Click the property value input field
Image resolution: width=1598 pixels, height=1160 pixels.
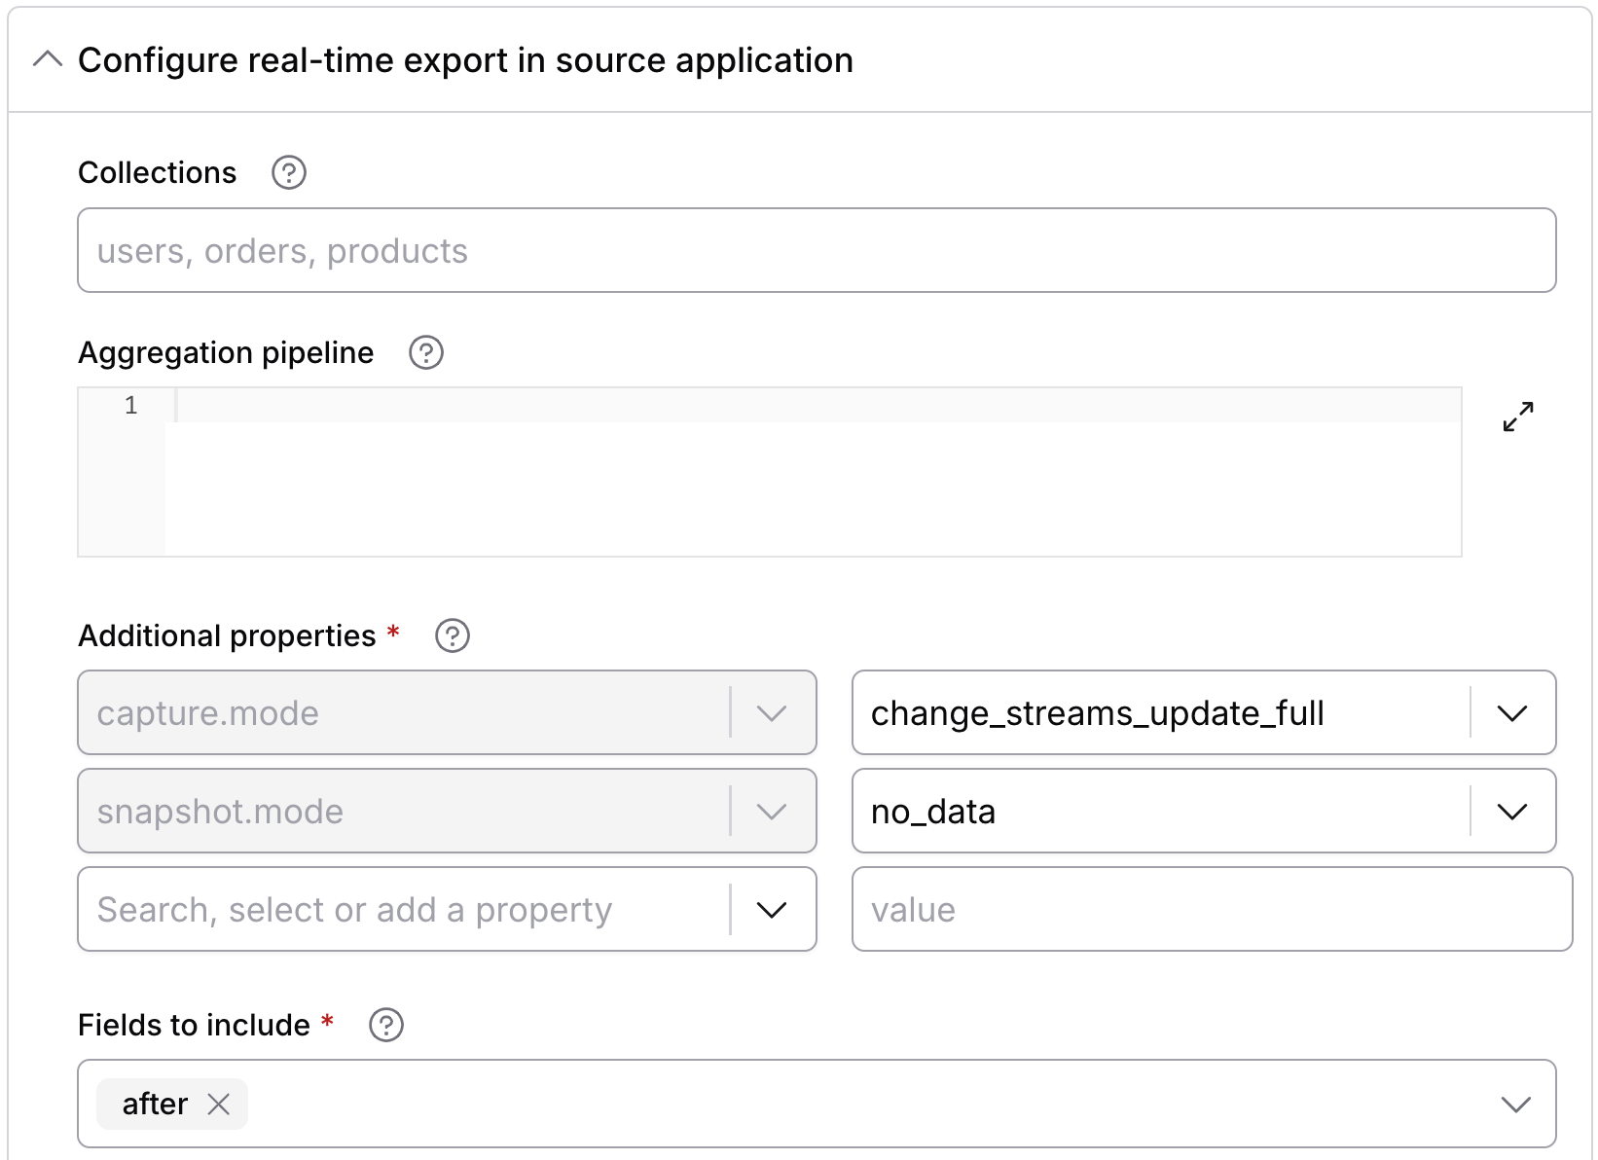coord(1212,909)
